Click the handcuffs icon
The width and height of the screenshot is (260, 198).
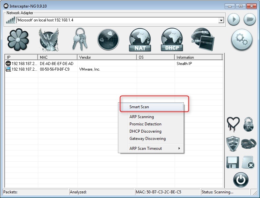pyautogui.click(x=249, y=144)
